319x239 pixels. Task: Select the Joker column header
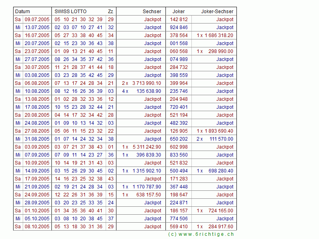[x=178, y=12]
